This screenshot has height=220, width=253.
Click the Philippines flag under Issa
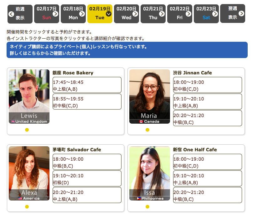coord(139,198)
